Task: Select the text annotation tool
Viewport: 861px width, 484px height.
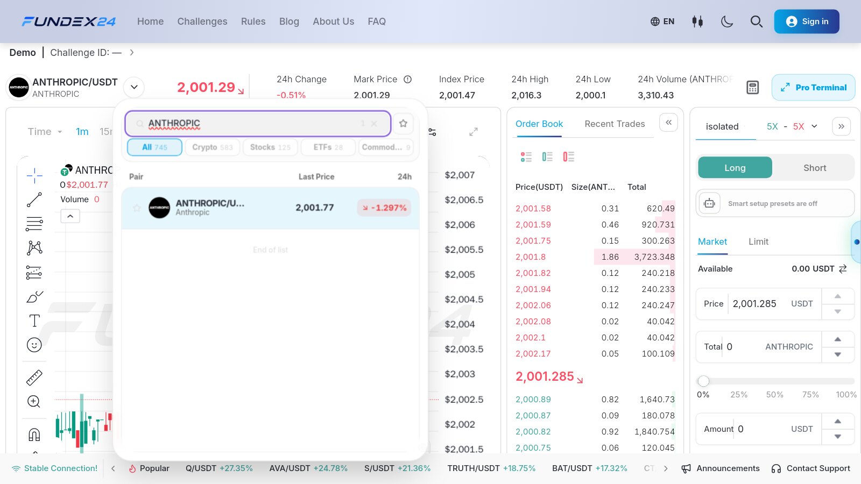Action: pos(34,321)
